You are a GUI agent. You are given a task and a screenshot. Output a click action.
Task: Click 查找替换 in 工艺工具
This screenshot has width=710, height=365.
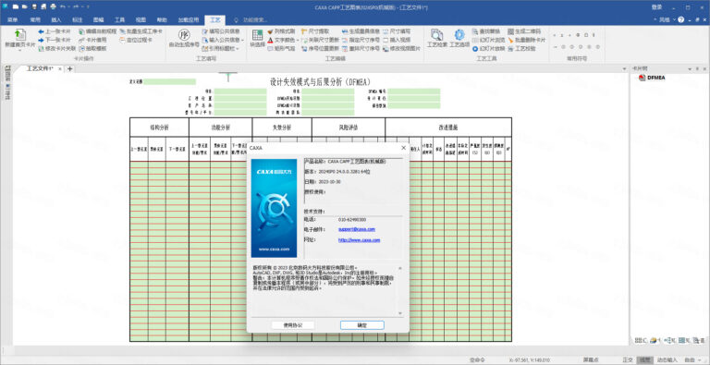pos(486,31)
